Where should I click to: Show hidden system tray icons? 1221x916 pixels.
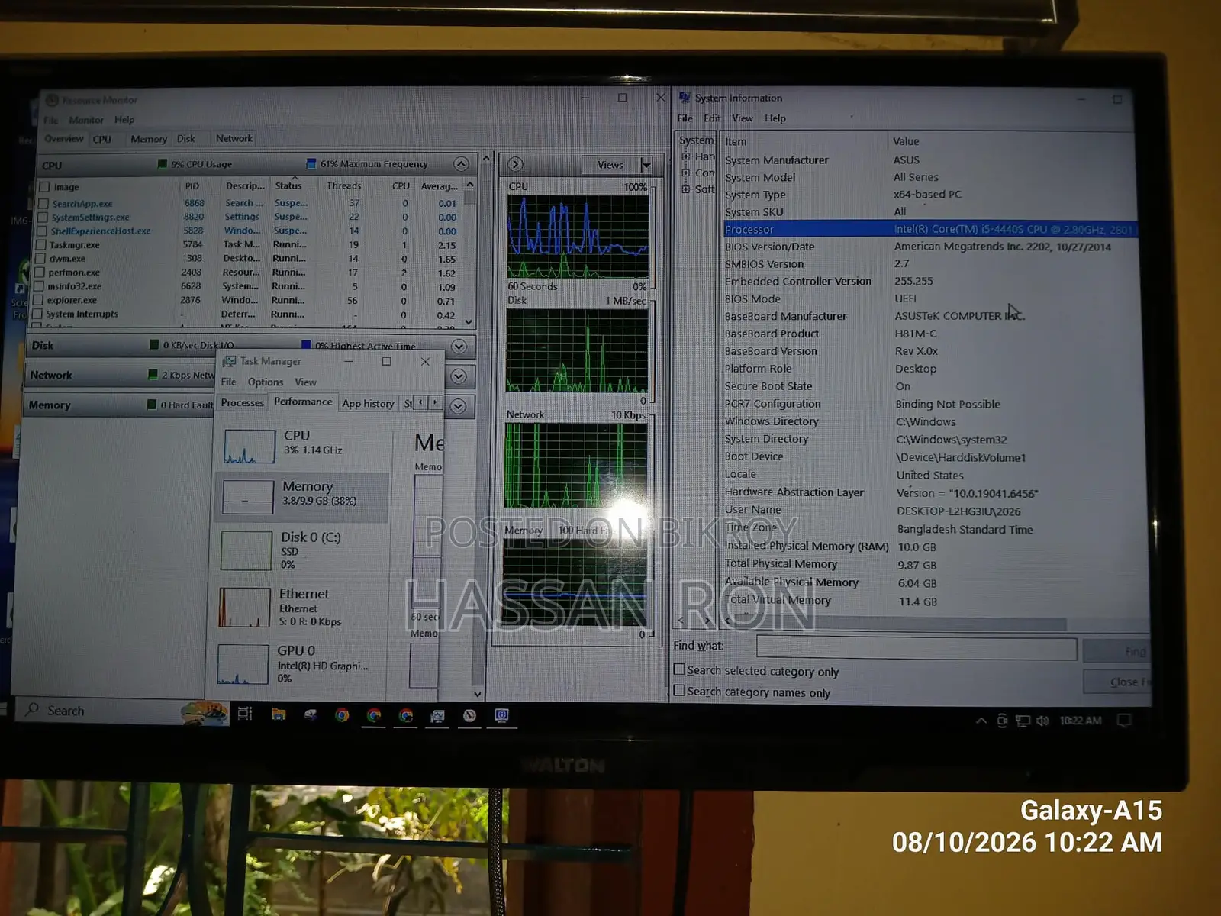point(981,721)
